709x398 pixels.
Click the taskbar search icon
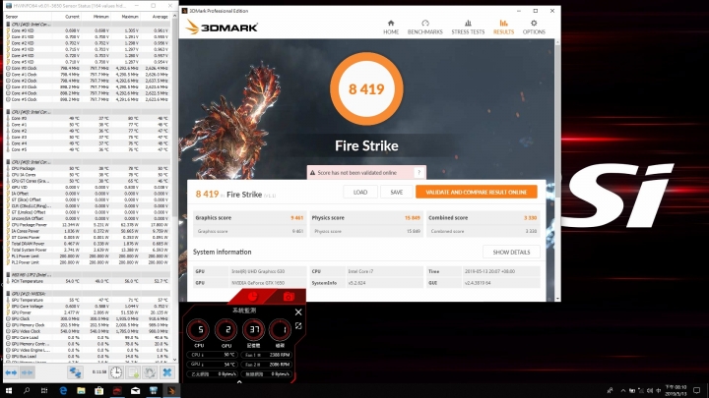tap(27, 391)
